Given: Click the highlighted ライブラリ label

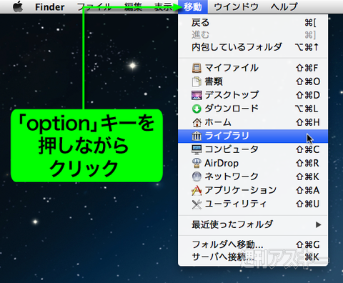Looking at the screenshot, I should pyautogui.click(x=227, y=136).
